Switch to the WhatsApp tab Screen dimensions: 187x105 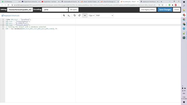pos(10,2)
